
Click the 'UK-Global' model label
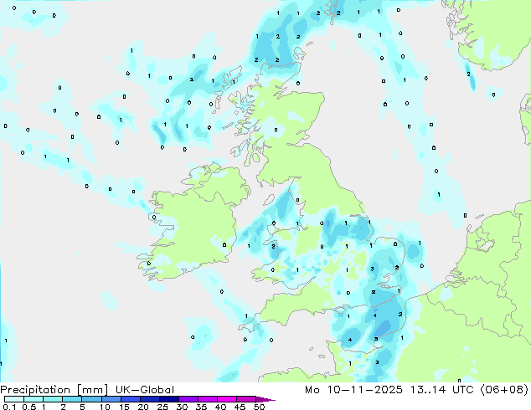[145, 390]
